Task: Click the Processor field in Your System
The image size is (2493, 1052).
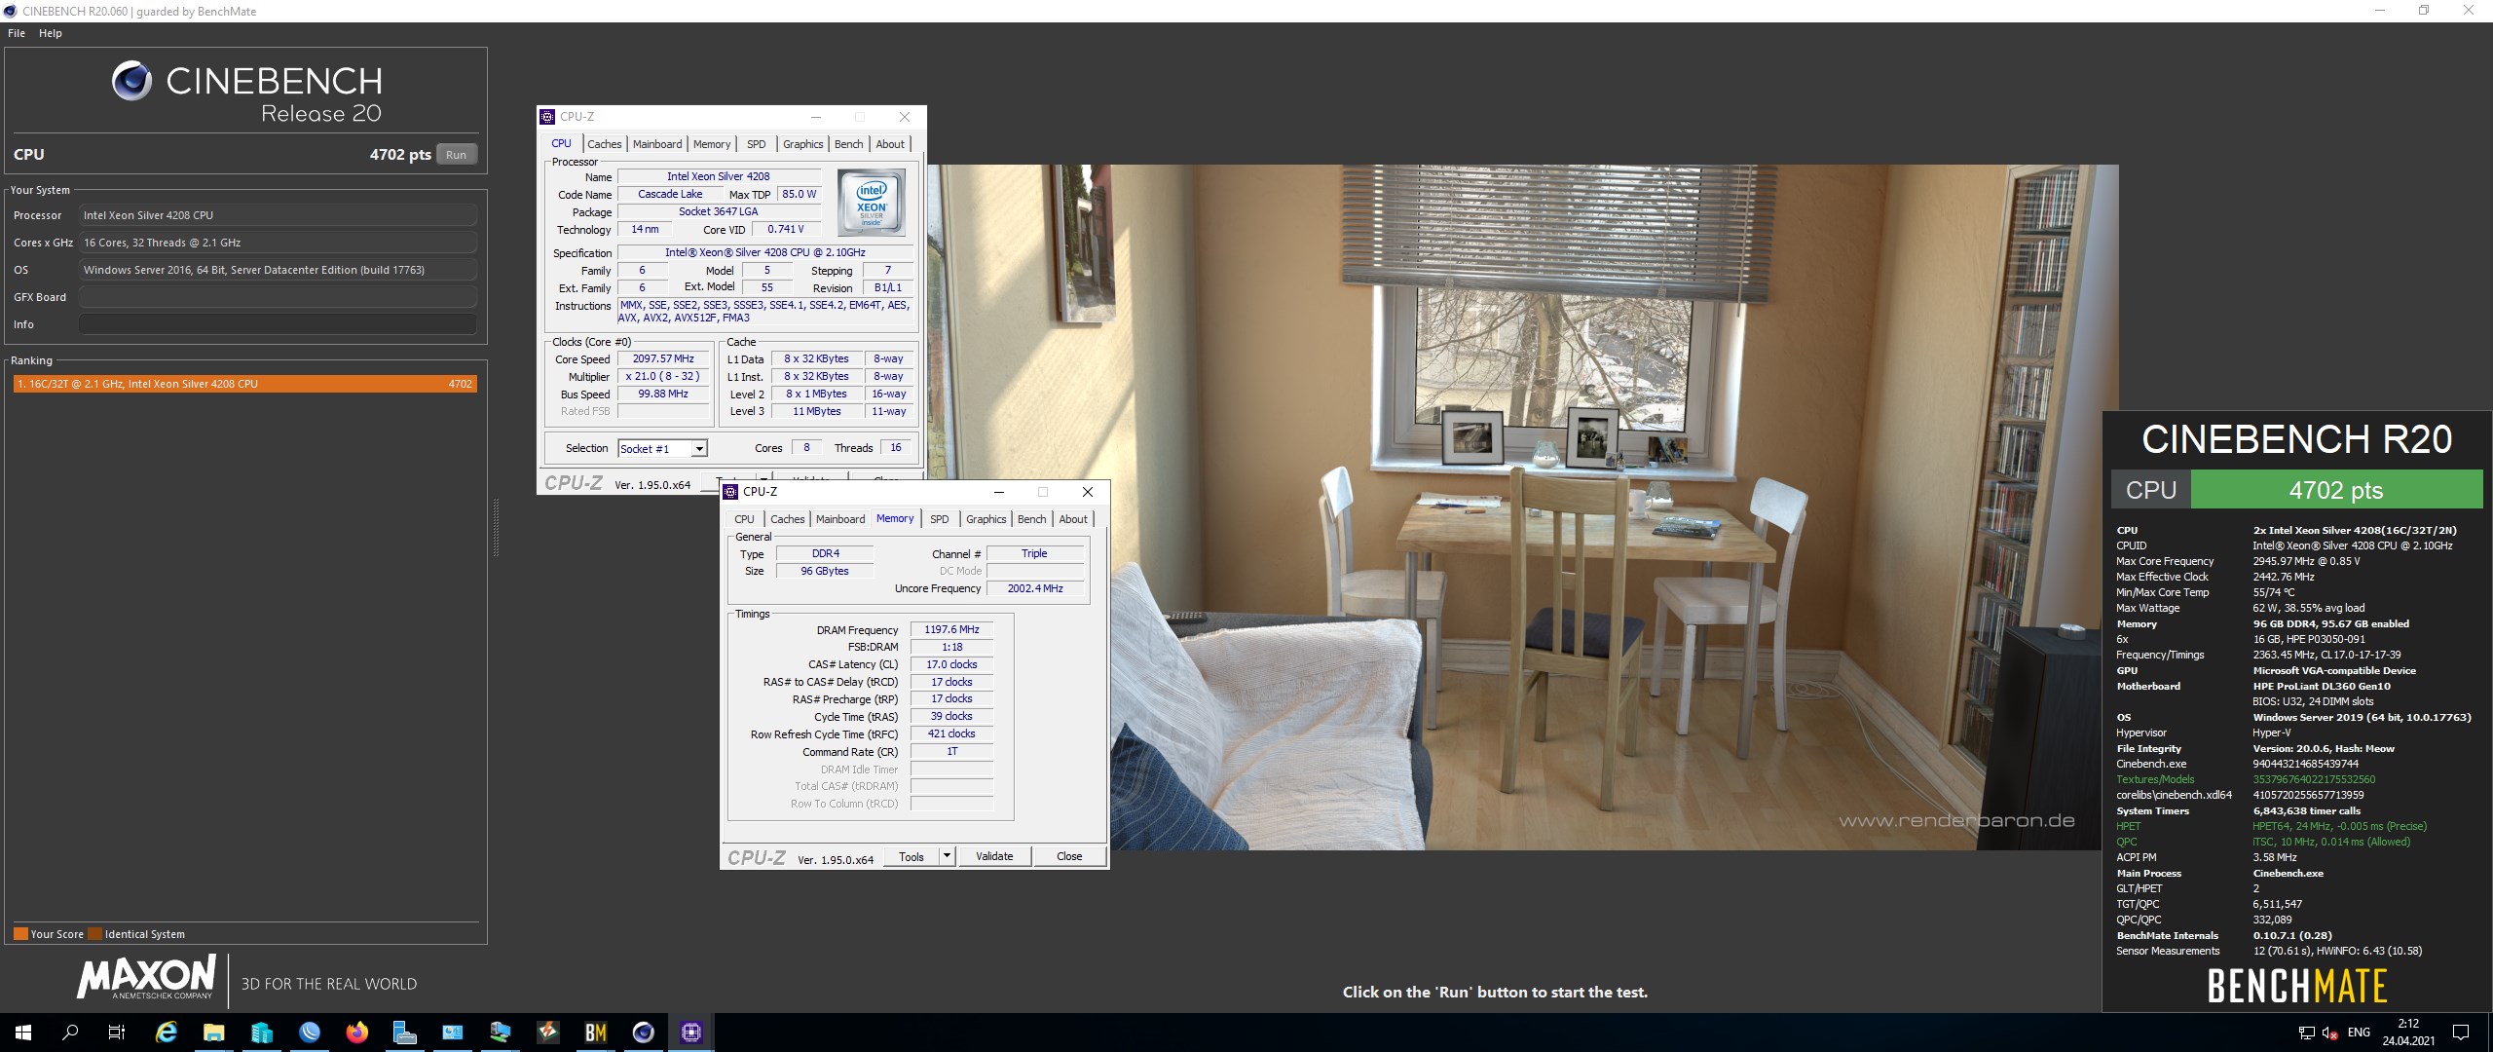Action: (279, 215)
